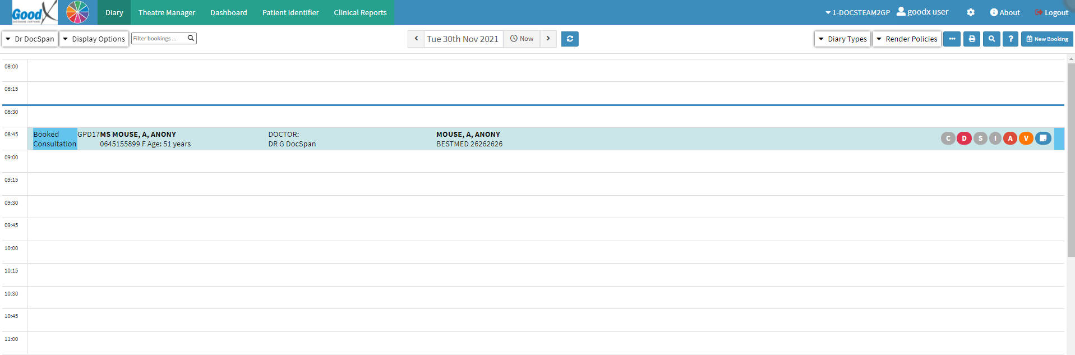Image resolution: width=1075 pixels, height=355 pixels.
Task: Go to the Dashboard tab
Action: pyautogui.click(x=228, y=12)
